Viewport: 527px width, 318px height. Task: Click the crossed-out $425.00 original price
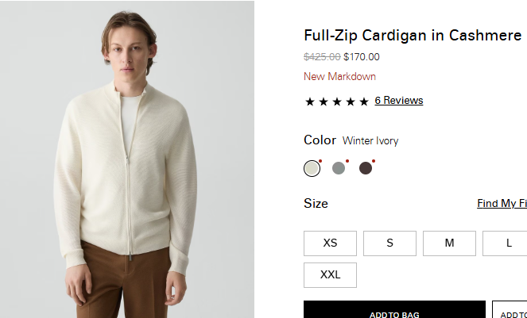tap(322, 57)
